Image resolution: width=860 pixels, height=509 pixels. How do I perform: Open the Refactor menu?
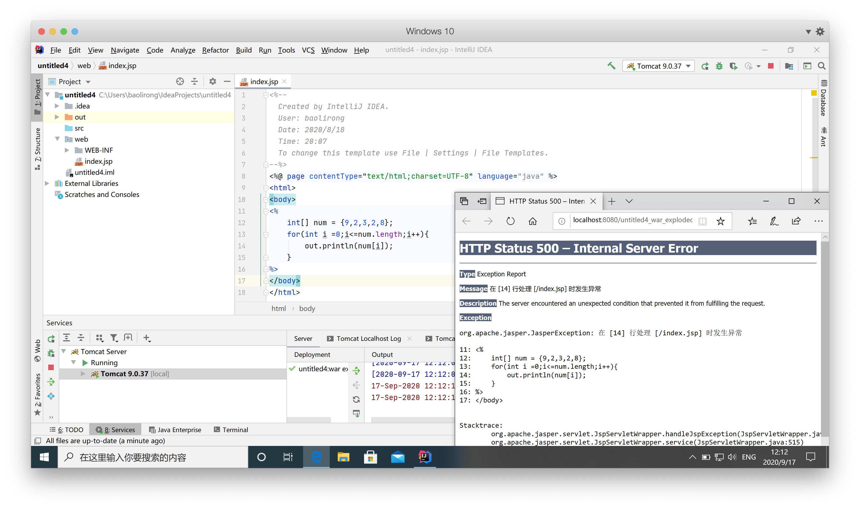coord(215,50)
